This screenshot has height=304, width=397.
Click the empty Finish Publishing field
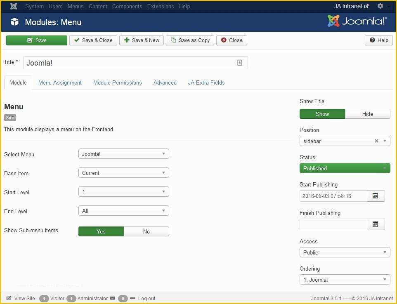[x=333, y=224]
